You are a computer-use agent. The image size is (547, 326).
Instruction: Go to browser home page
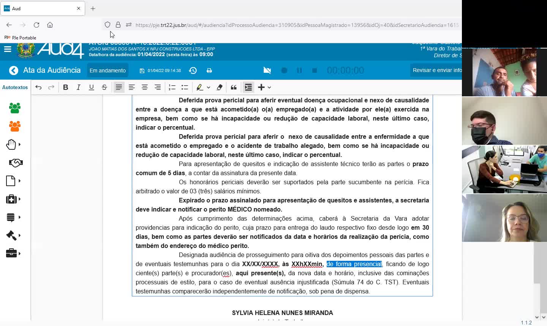[x=50, y=25]
